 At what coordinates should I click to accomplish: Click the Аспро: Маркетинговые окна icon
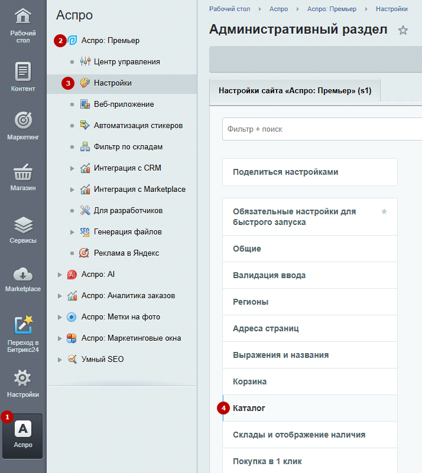point(72,338)
